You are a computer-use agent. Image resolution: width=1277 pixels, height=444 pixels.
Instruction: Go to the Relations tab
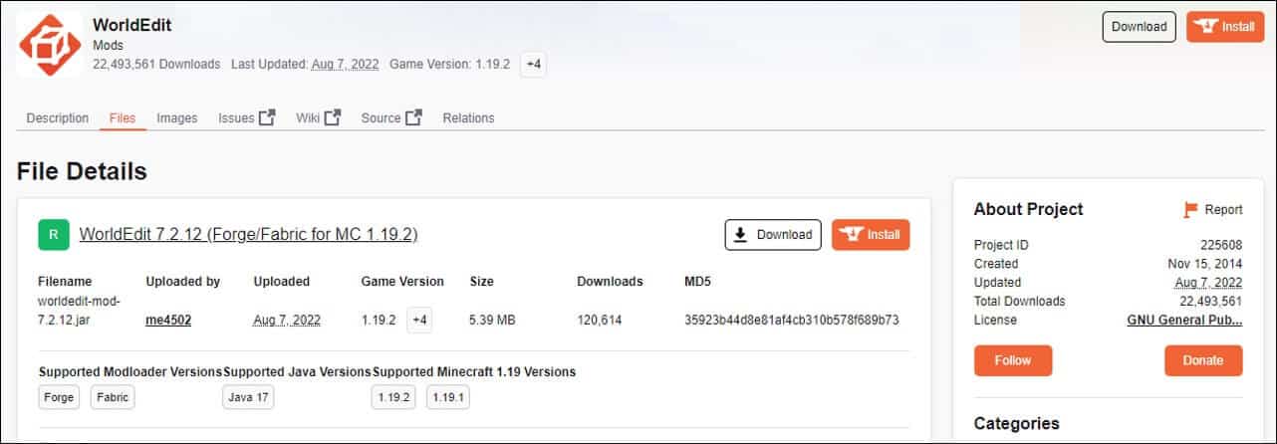(468, 117)
